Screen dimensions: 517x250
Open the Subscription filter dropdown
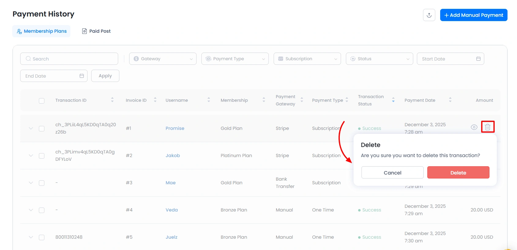[x=307, y=59]
